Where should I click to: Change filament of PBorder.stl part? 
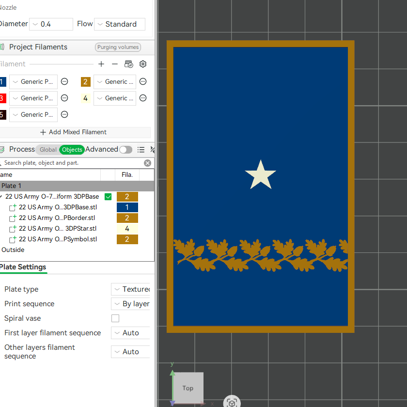click(127, 218)
